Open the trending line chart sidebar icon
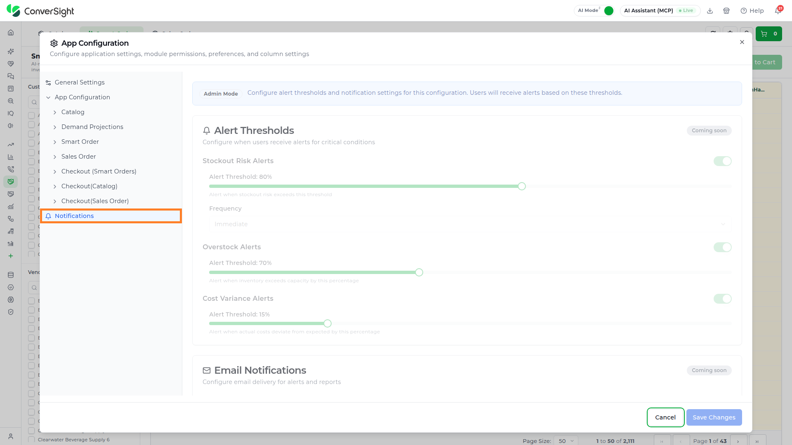This screenshot has height=445, width=792. [11, 145]
